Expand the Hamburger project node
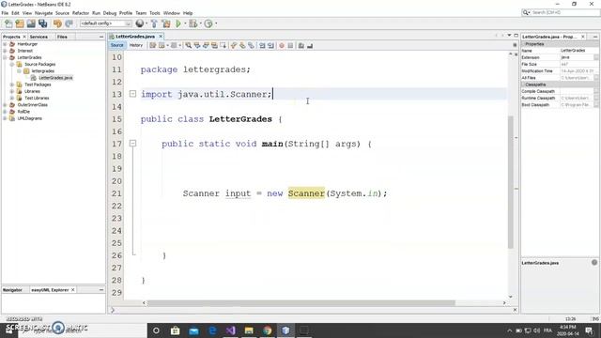This screenshot has height=338, width=601. (5, 44)
